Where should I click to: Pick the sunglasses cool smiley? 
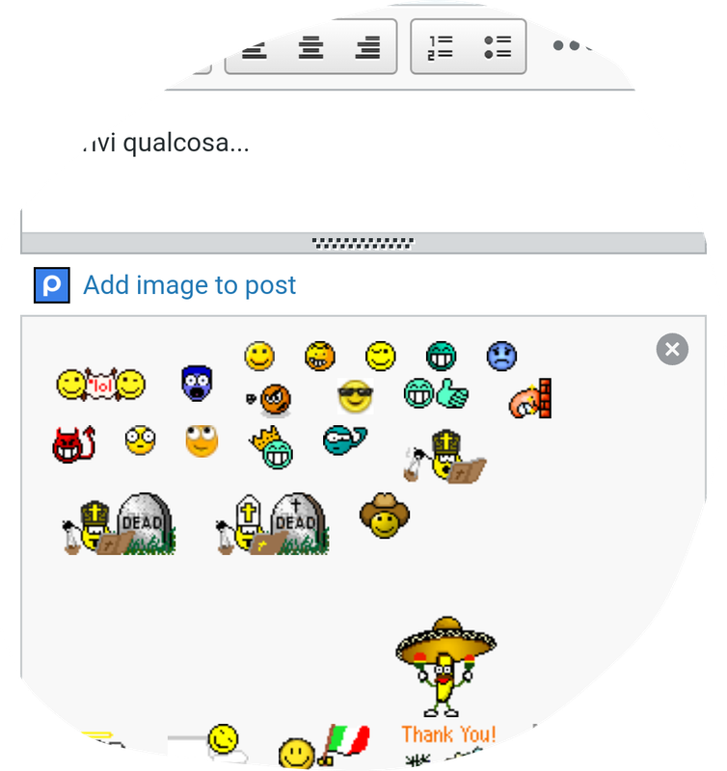click(x=355, y=396)
